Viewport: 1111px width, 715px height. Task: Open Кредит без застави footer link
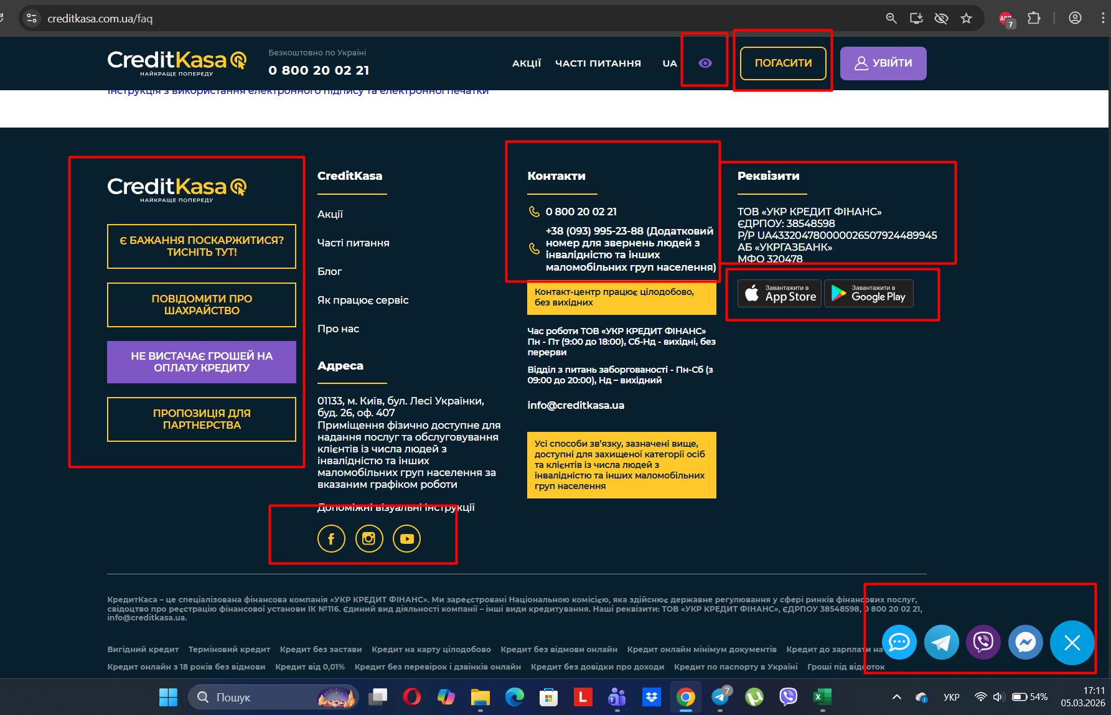pyautogui.click(x=321, y=649)
